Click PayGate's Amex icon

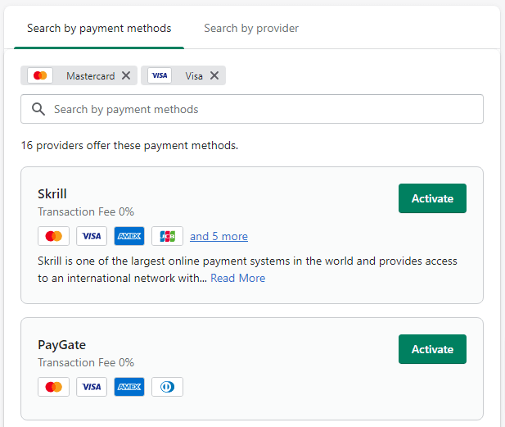129,387
